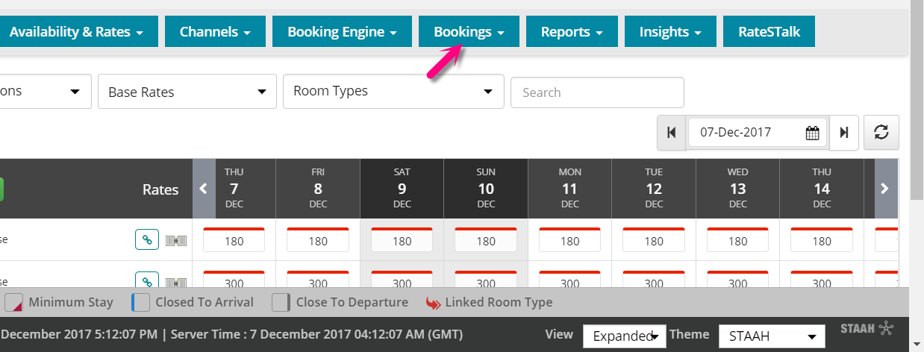Viewport: 924px width, 352px height.
Task: Edit the 180 rate for Sun 10 Dec
Action: pyautogui.click(x=486, y=241)
